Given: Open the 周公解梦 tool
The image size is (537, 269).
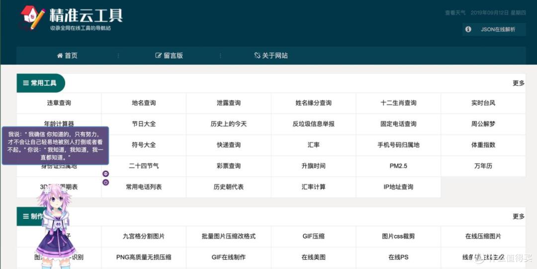Looking at the screenshot, I should [x=483, y=124].
